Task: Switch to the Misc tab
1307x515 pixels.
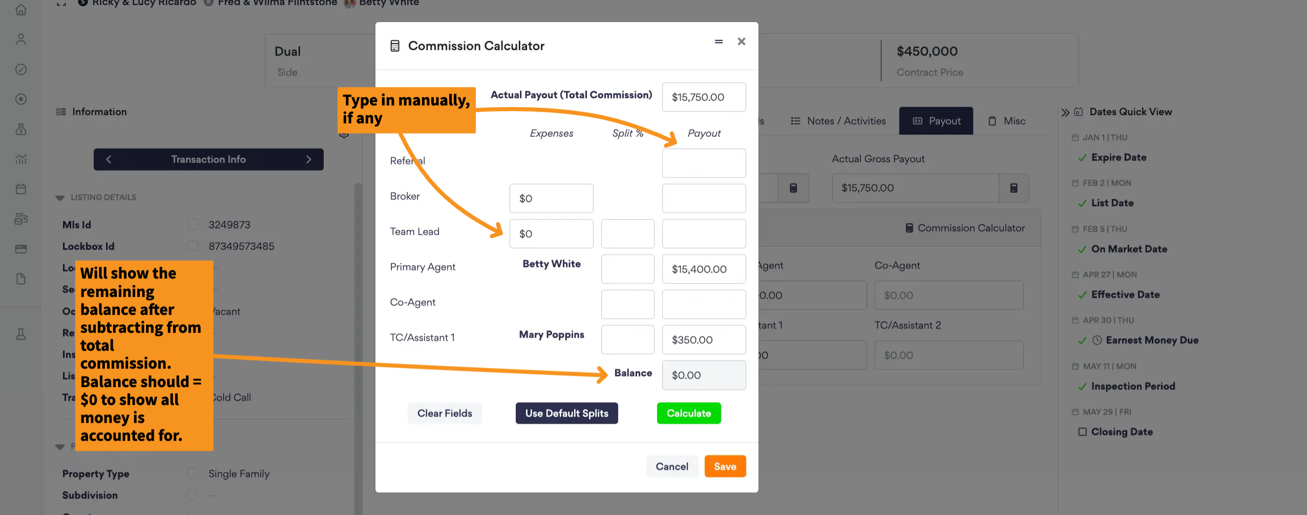Action: tap(1006, 121)
